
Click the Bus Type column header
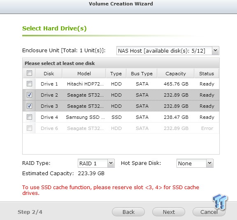(142, 74)
